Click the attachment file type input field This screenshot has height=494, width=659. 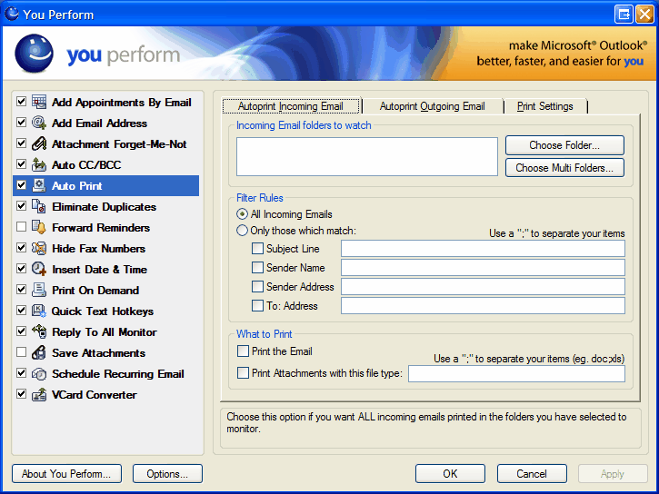(515, 373)
